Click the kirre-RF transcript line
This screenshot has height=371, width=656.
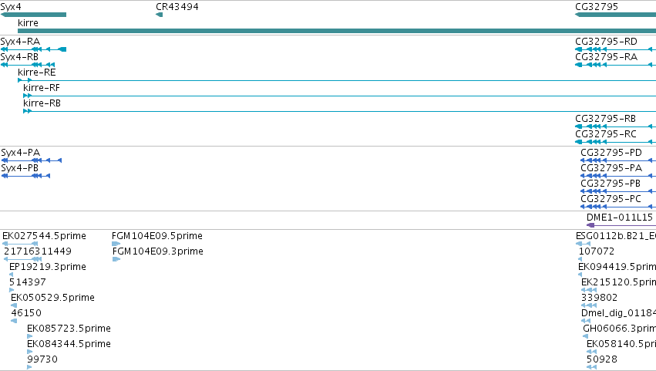(x=340, y=96)
